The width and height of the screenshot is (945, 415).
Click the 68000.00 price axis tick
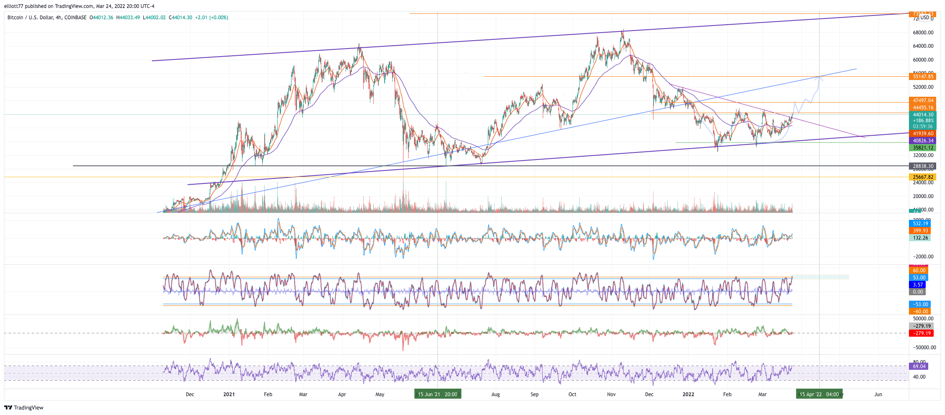[923, 33]
